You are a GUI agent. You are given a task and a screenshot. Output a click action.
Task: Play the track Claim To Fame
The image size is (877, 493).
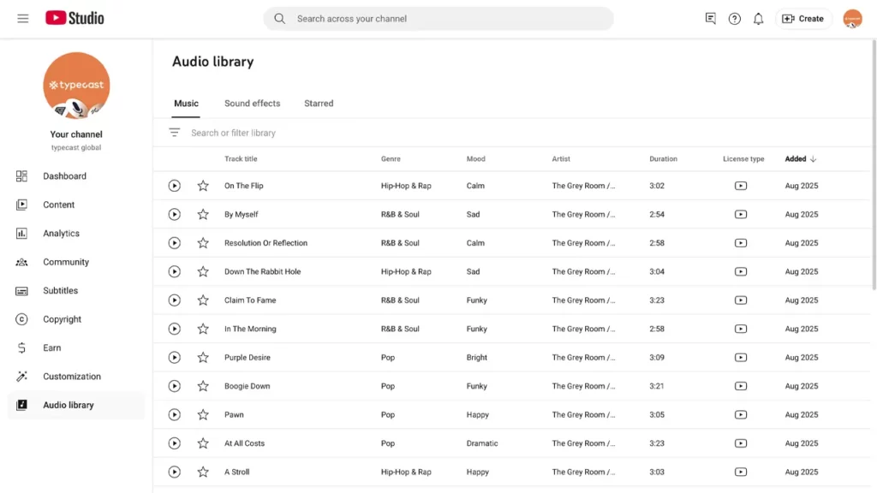tap(175, 300)
